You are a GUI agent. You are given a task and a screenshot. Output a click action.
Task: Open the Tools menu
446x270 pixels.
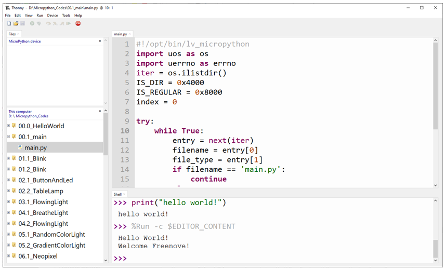coord(66,16)
